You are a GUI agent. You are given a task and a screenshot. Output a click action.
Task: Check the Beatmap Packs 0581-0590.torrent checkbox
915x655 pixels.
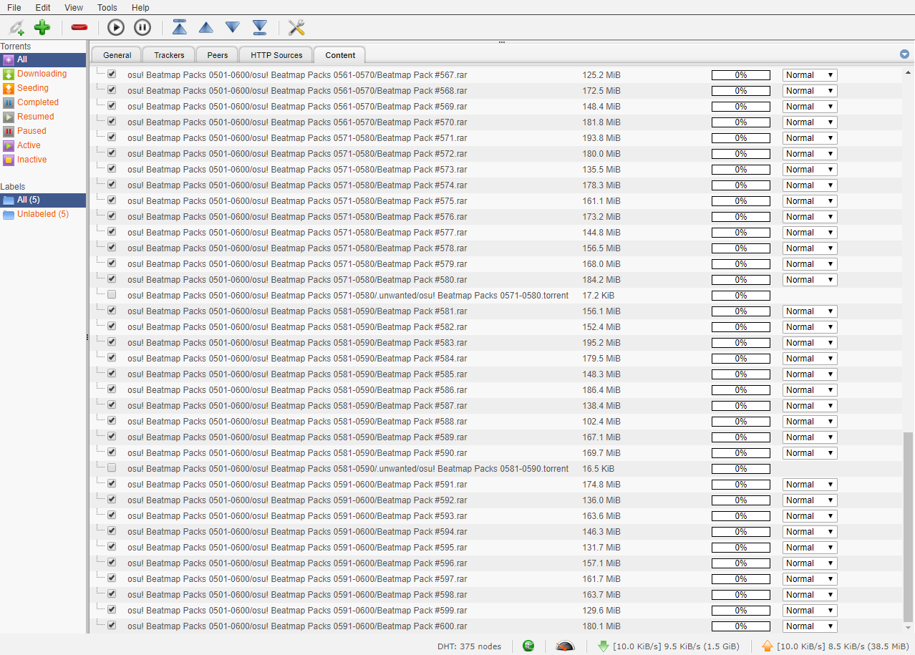[x=112, y=467]
